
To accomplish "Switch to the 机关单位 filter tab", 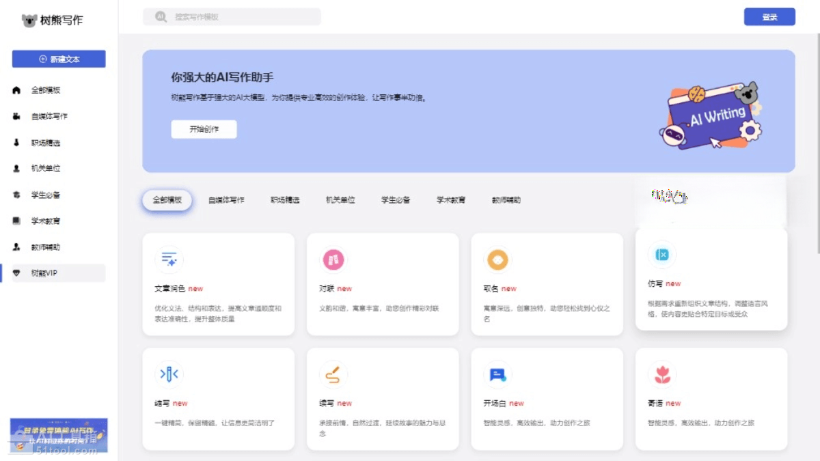I will pyautogui.click(x=340, y=200).
